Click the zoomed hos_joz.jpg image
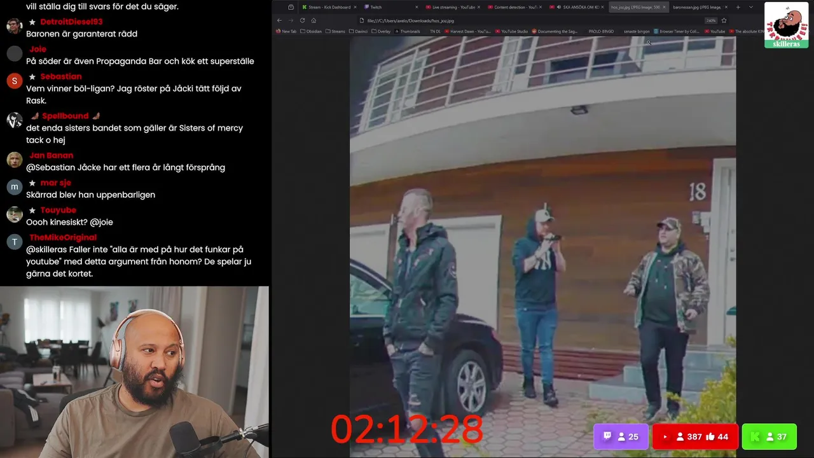The height and width of the screenshot is (458, 814). tap(542, 247)
